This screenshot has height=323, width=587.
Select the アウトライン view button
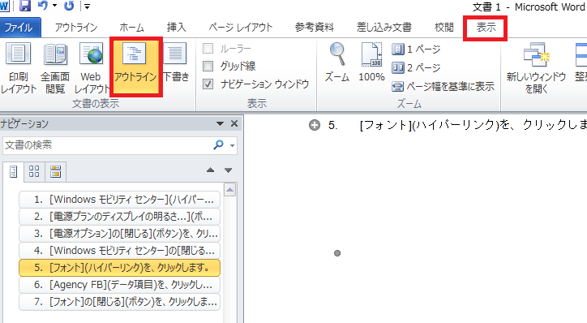135,67
